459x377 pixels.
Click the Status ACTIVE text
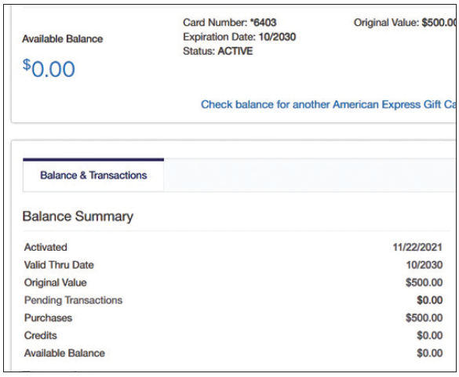(x=217, y=51)
